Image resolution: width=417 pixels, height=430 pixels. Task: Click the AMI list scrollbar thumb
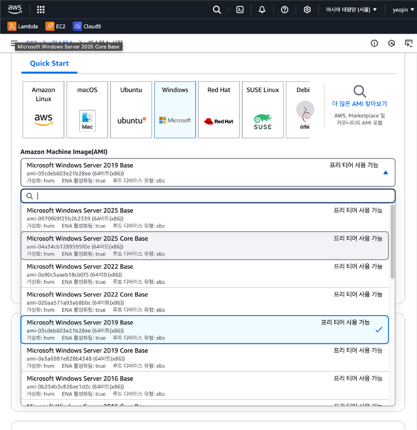coord(392,242)
